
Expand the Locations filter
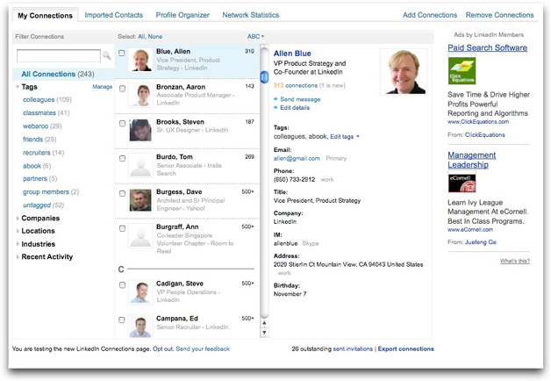(x=18, y=231)
